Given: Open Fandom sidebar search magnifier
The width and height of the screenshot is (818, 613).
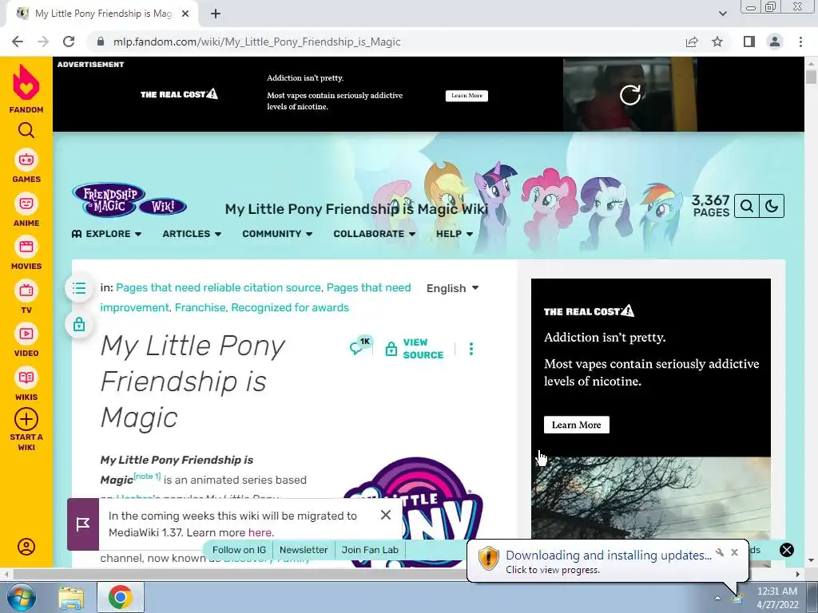Looking at the screenshot, I should [x=26, y=130].
